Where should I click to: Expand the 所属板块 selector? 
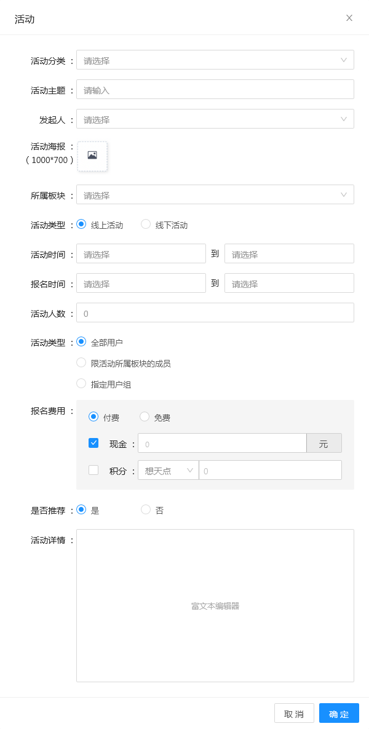(215, 195)
